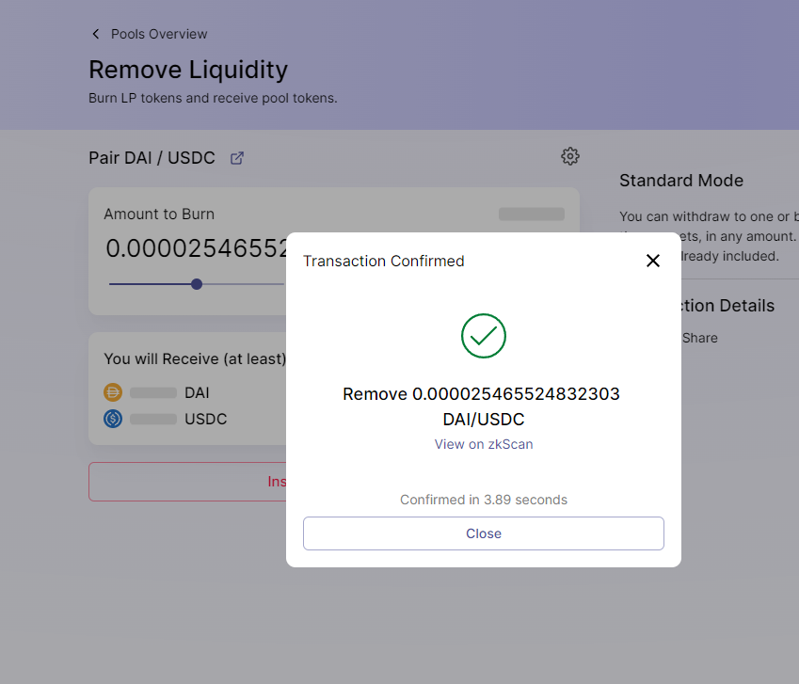The height and width of the screenshot is (684, 799).
Task: Click the Close button in dialog
Action: pyautogui.click(x=484, y=533)
